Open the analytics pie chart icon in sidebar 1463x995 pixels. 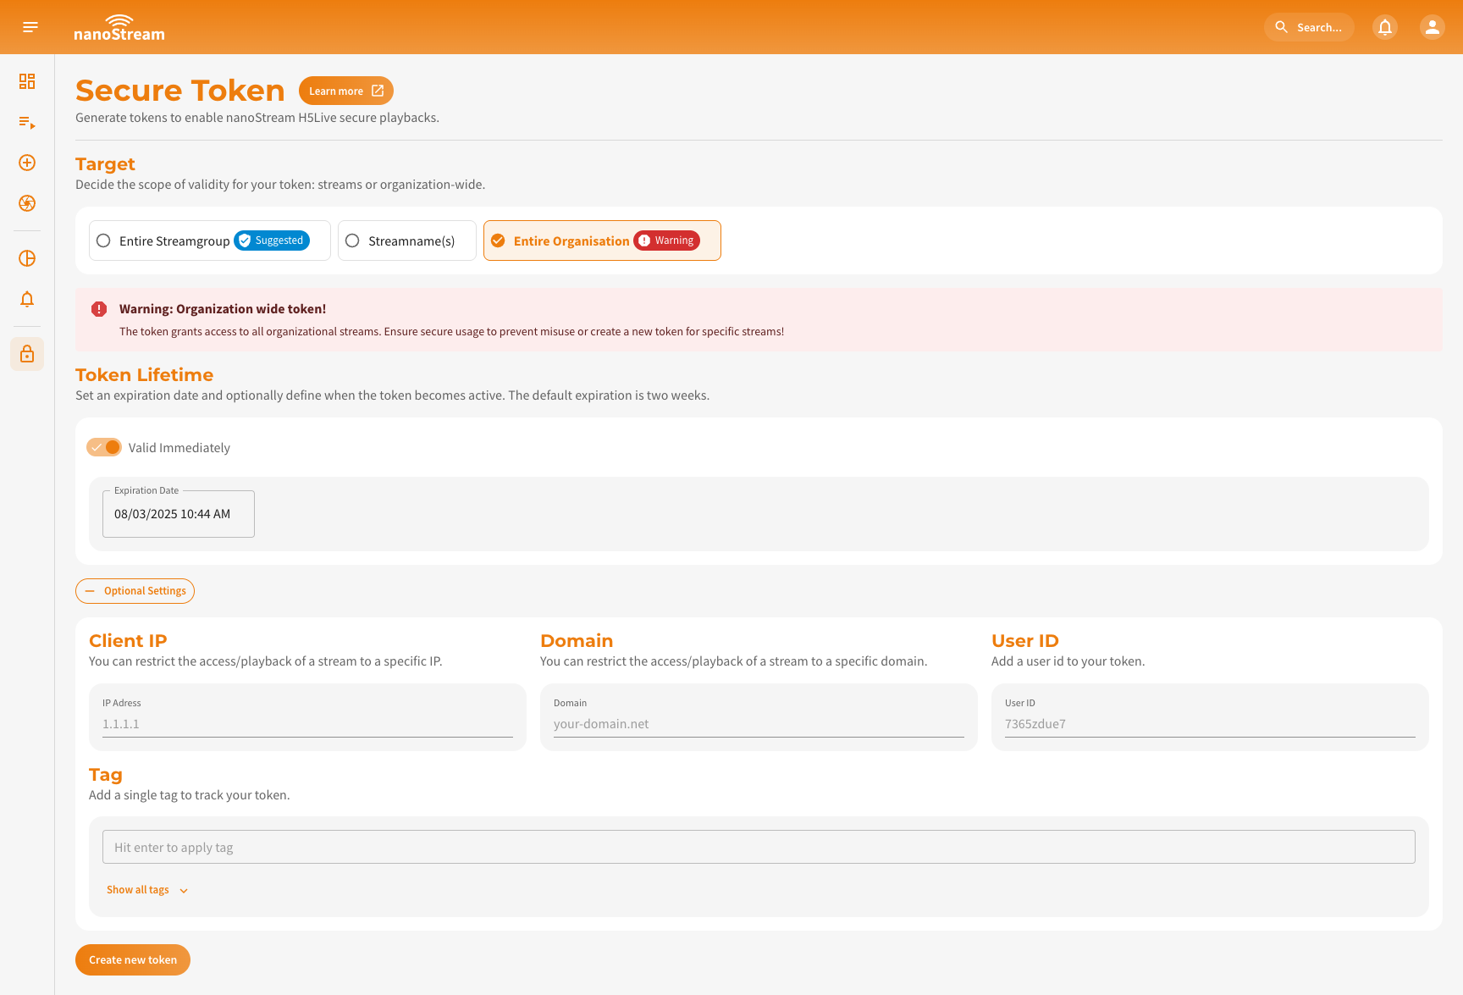point(27,258)
